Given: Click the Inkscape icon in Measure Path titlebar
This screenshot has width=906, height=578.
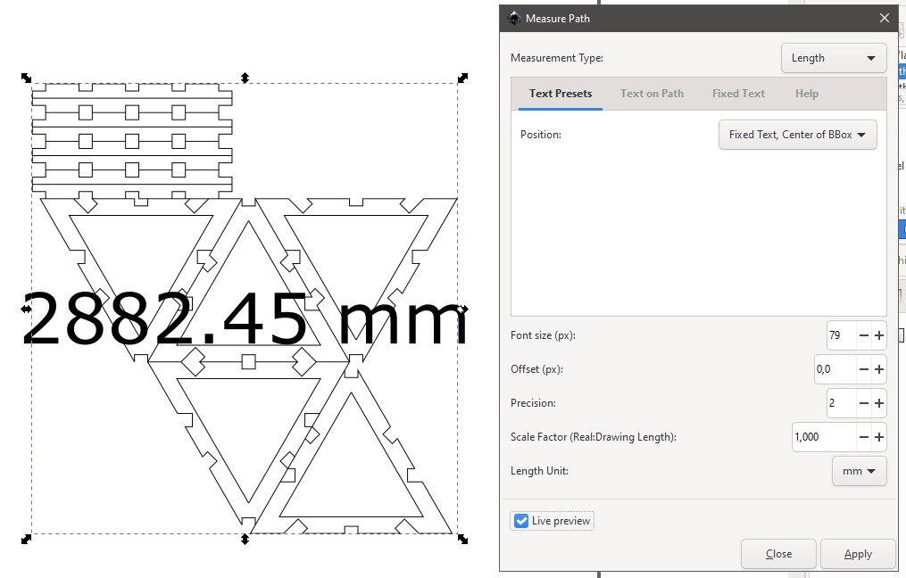Looking at the screenshot, I should [x=513, y=18].
